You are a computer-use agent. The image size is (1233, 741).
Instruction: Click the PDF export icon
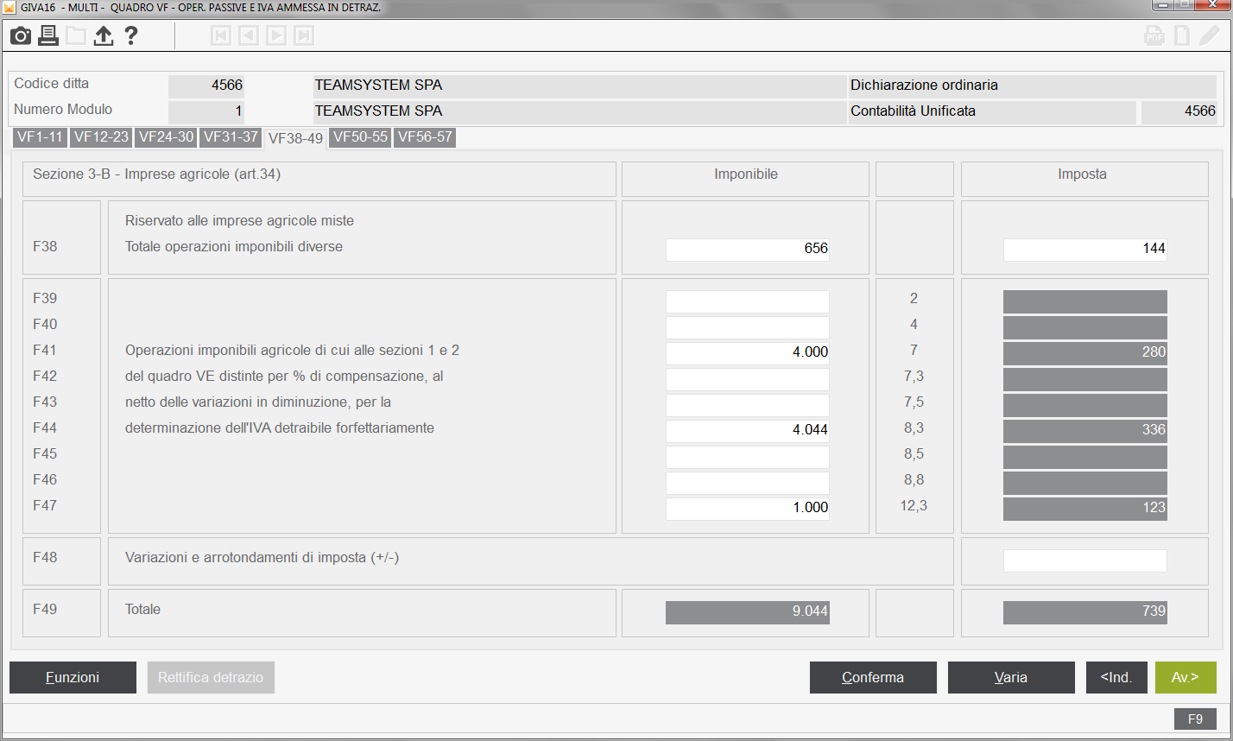[1154, 35]
